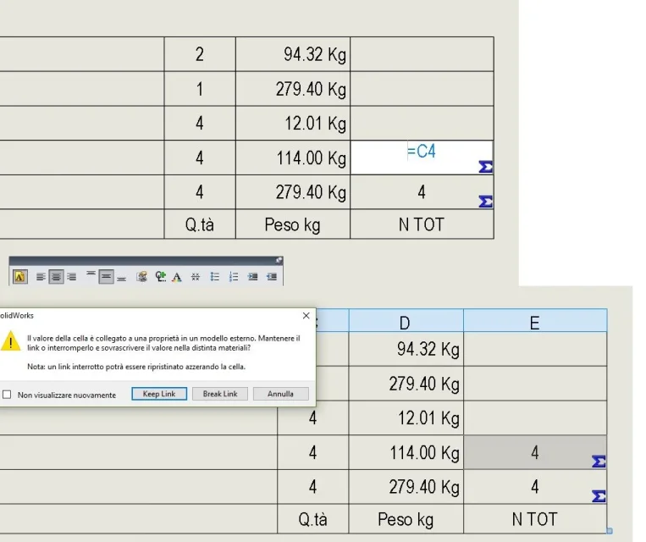Click the Break Link button

220,394
